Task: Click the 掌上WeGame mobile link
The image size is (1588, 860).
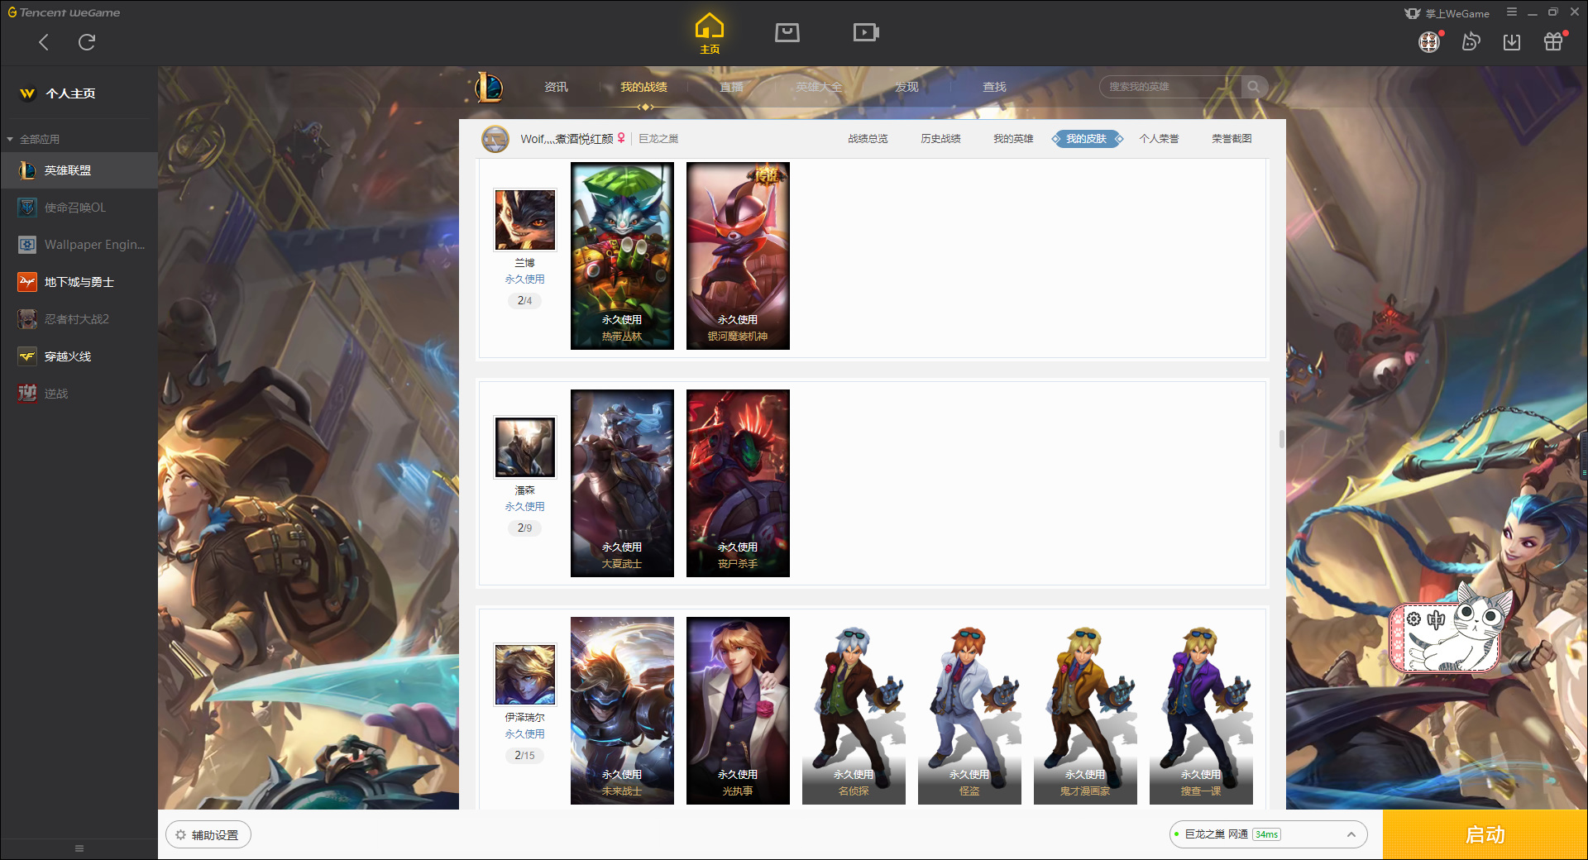Action: pyautogui.click(x=1447, y=13)
